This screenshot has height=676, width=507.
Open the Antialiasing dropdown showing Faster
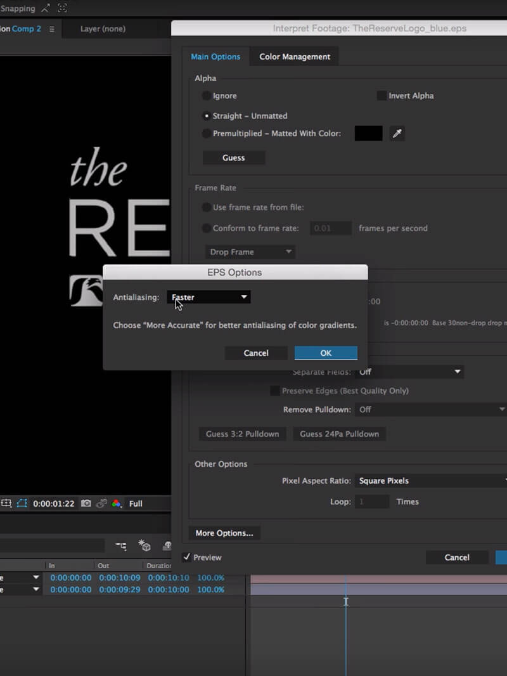click(x=209, y=297)
